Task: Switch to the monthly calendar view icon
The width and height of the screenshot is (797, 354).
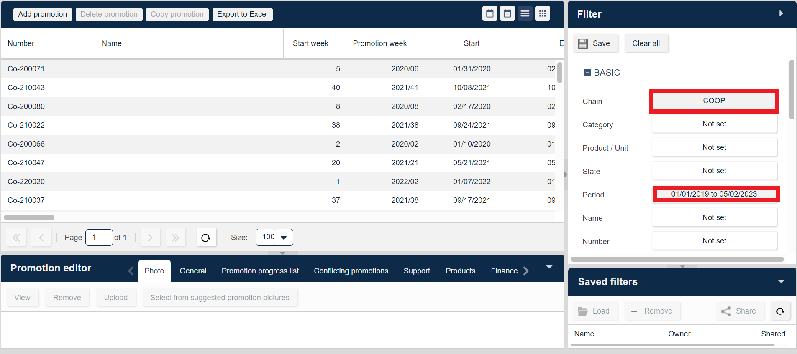Action: point(489,14)
